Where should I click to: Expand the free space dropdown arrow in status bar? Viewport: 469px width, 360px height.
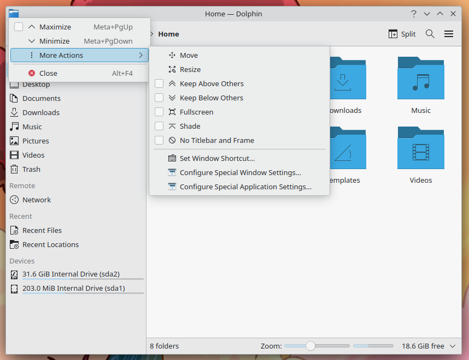point(453,346)
